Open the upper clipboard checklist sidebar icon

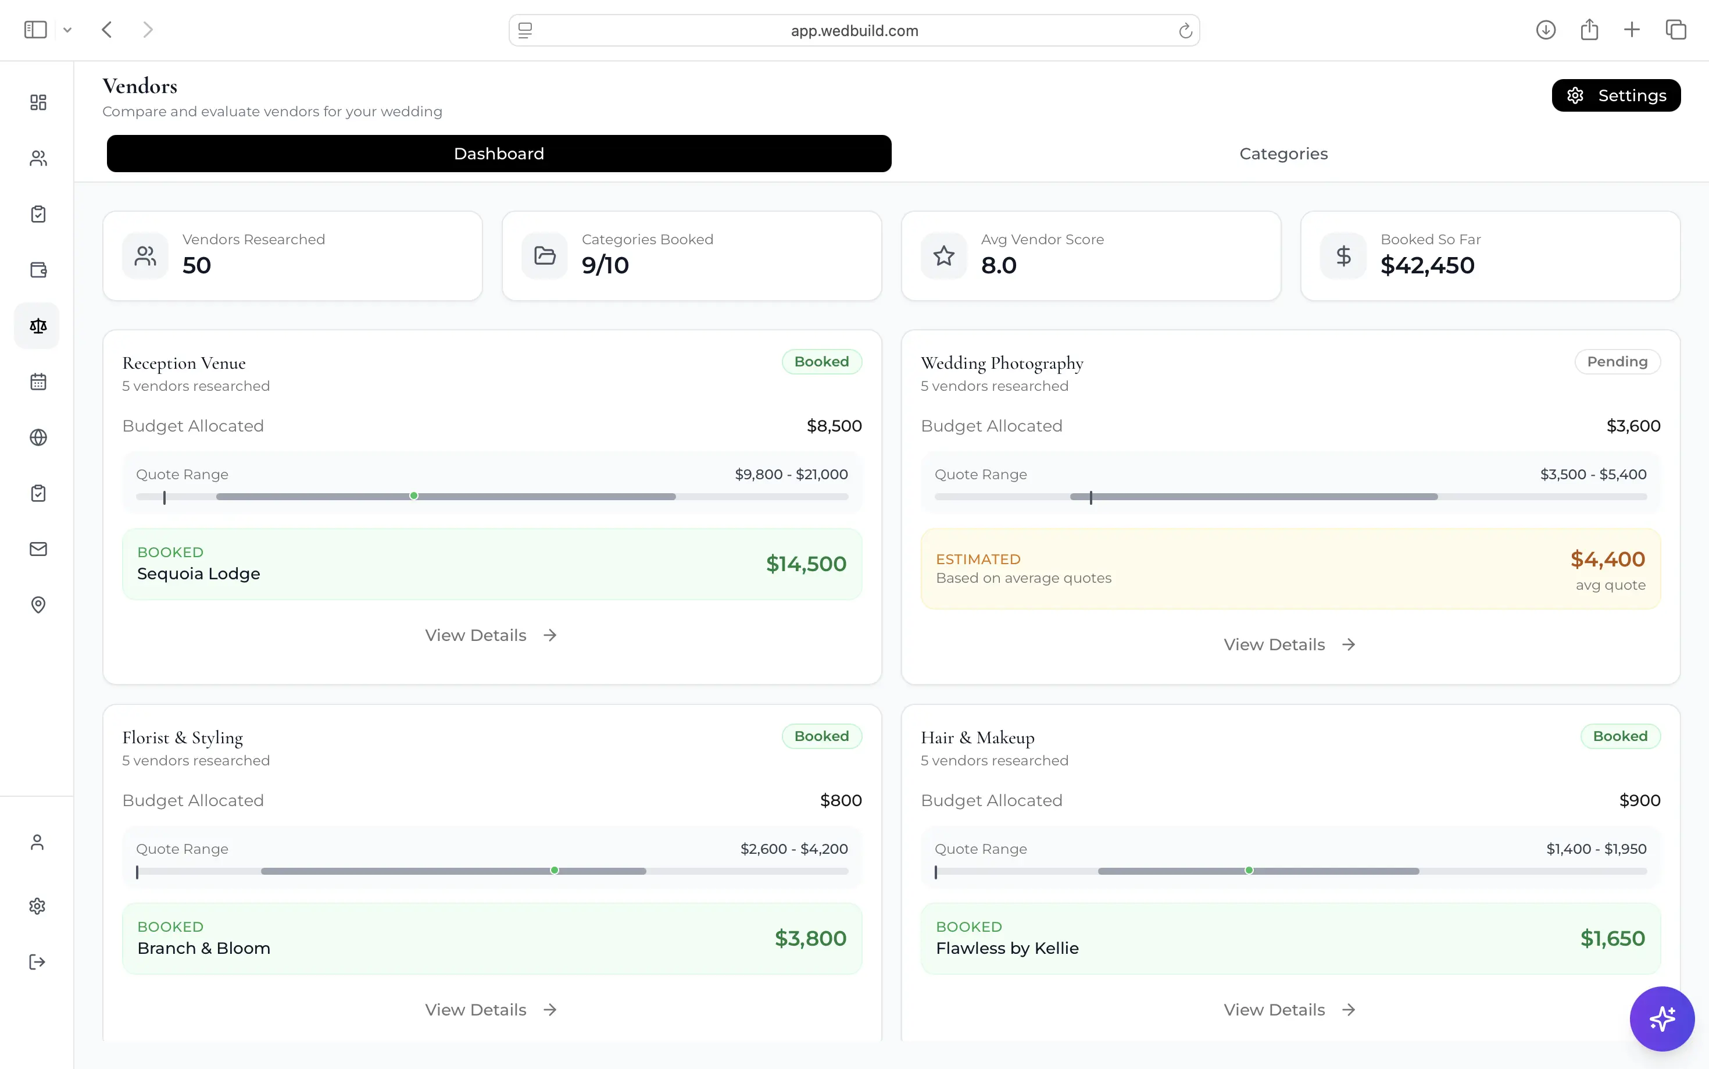[x=38, y=214]
